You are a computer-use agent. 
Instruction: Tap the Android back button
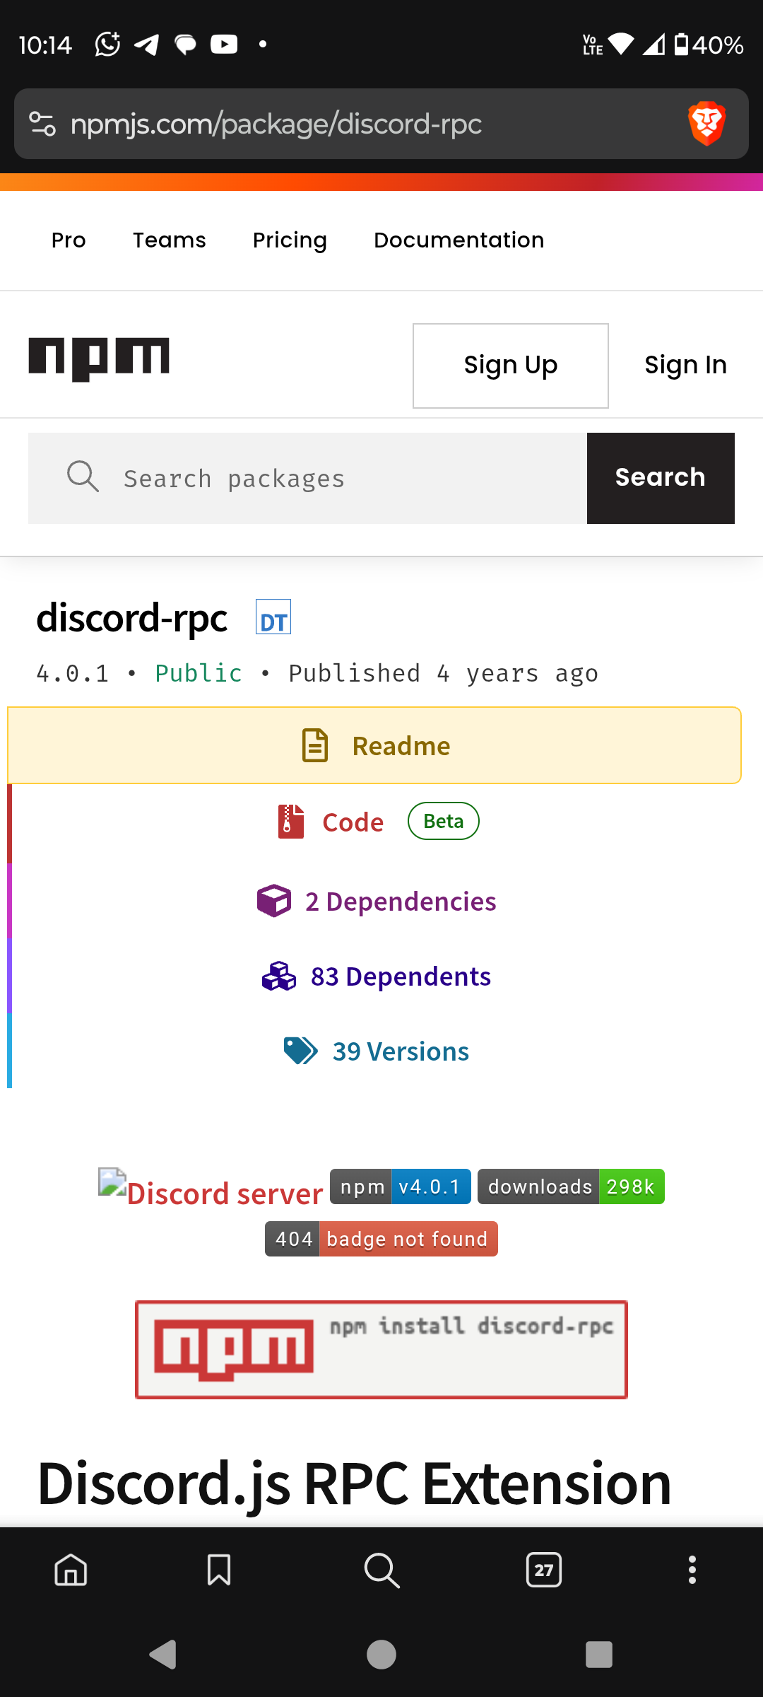click(x=163, y=1655)
